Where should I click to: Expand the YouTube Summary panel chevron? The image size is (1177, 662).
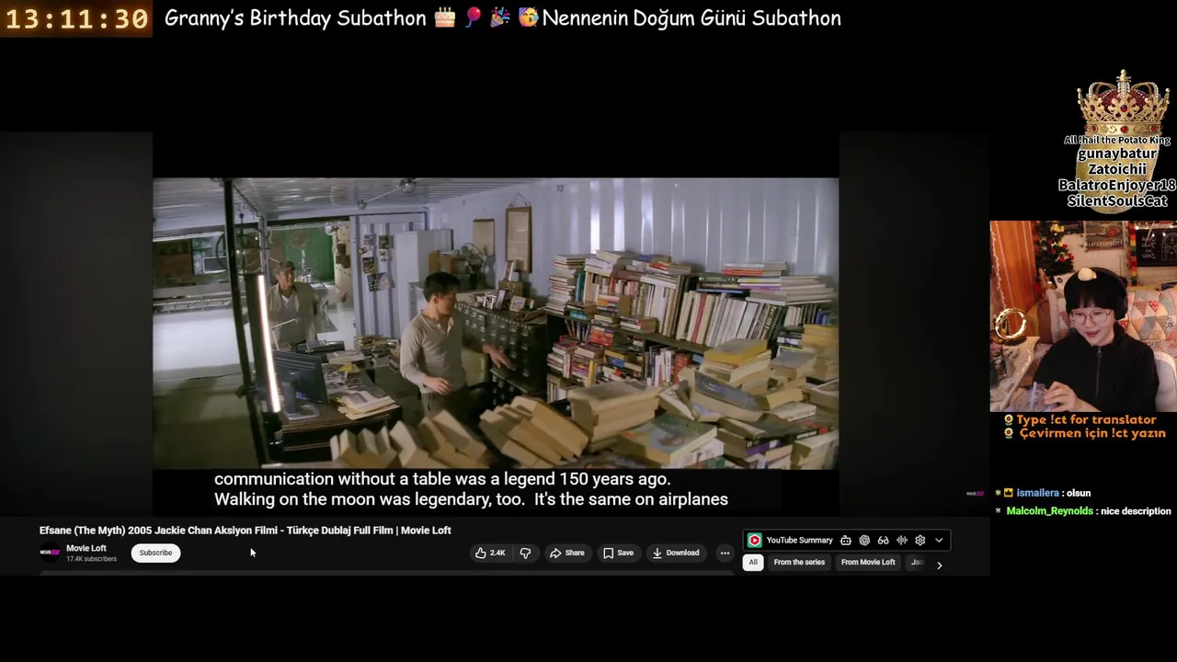939,541
